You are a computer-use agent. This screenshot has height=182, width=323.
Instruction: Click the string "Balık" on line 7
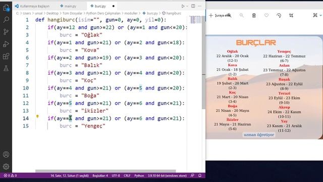coord(92,65)
